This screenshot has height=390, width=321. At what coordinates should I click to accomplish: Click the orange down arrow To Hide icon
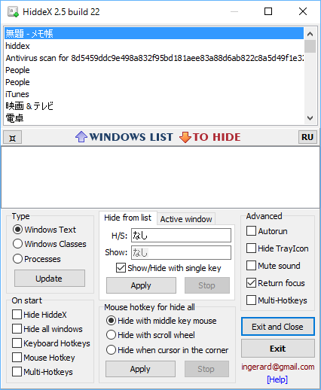coord(185,137)
